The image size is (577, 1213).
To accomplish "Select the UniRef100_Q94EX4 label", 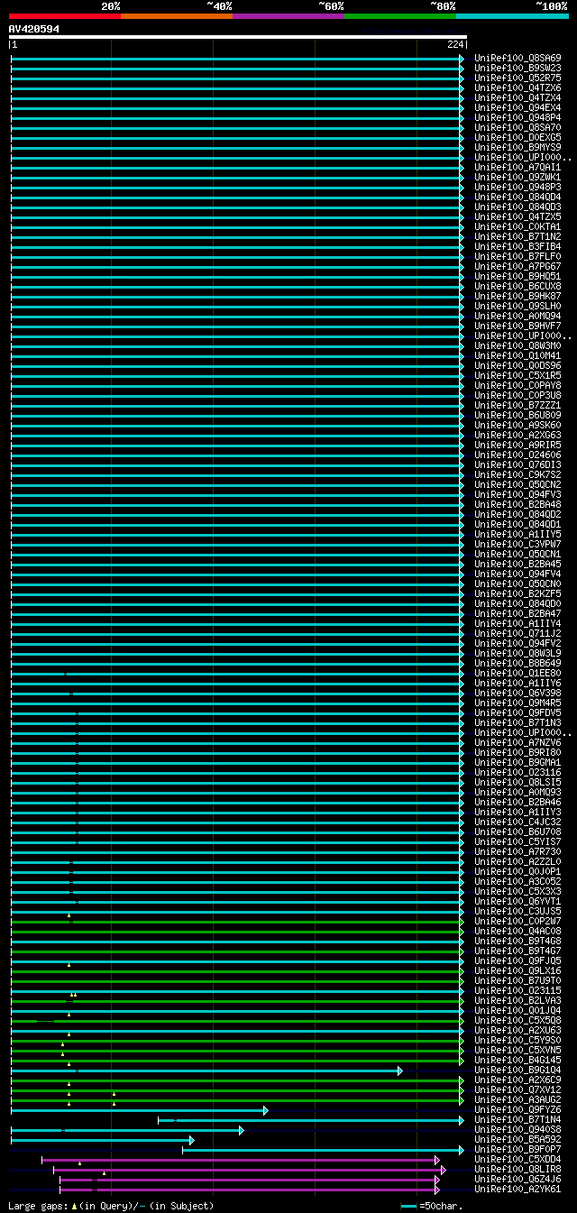I will pyautogui.click(x=517, y=107).
